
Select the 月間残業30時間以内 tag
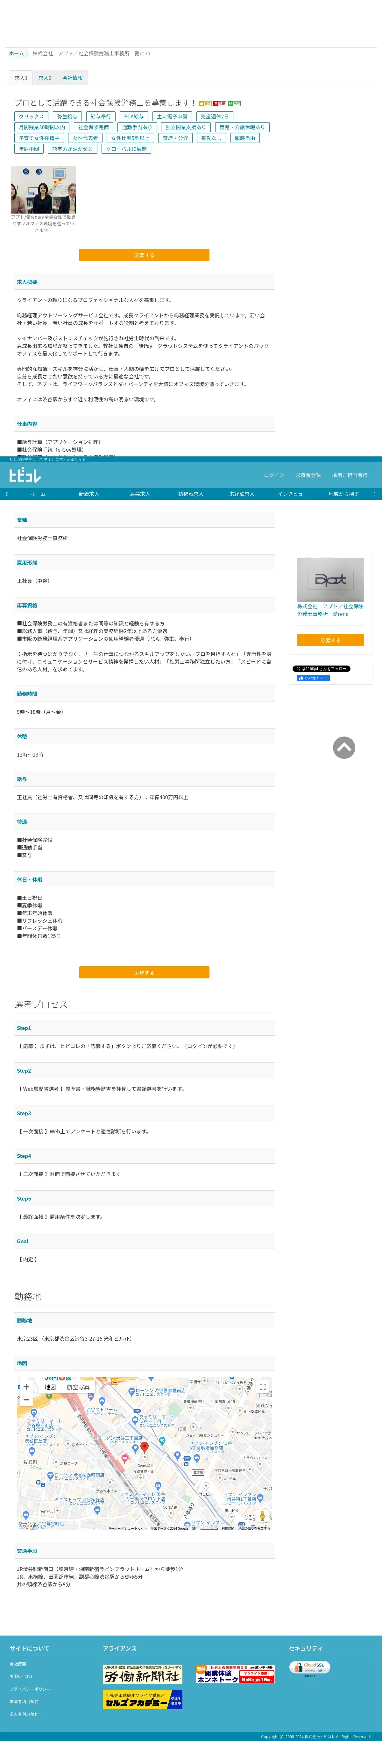(x=42, y=127)
